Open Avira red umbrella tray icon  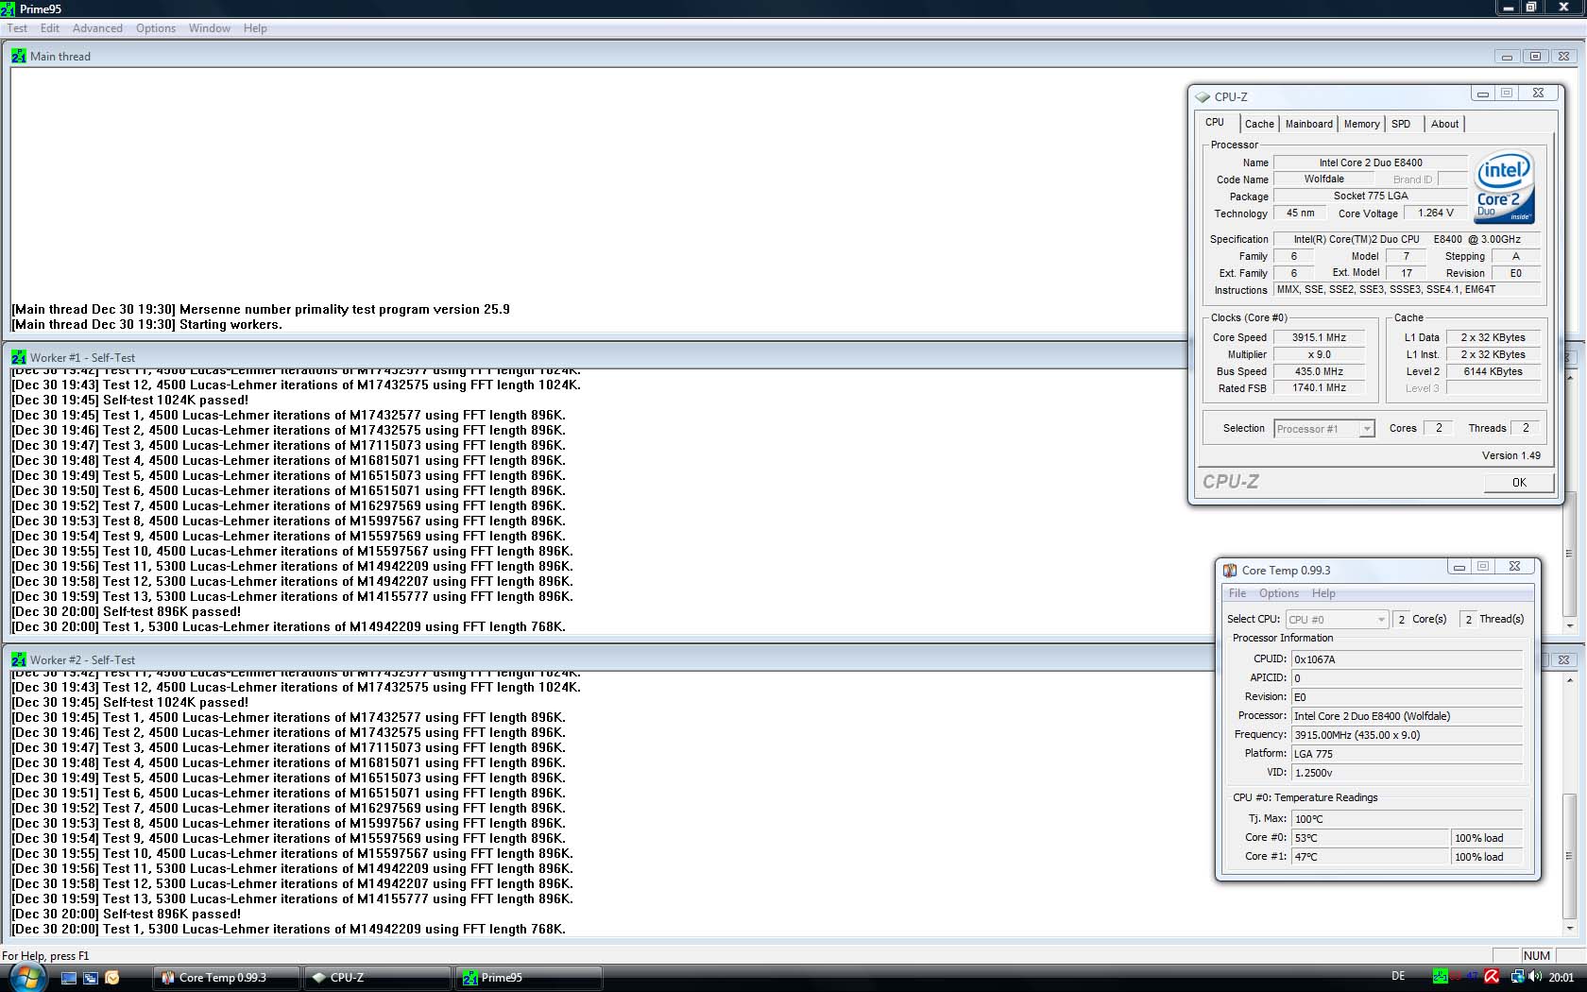(1492, 977)
